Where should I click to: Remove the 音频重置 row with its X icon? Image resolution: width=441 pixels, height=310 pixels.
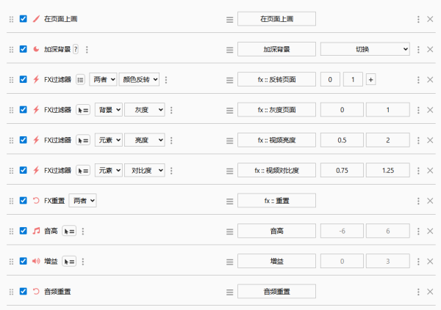coord(430,292)
